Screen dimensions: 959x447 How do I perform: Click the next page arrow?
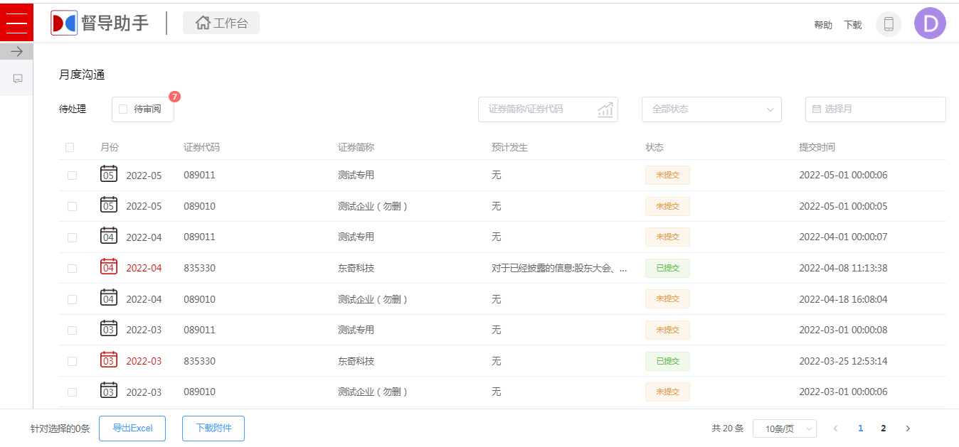coord(908,429)
